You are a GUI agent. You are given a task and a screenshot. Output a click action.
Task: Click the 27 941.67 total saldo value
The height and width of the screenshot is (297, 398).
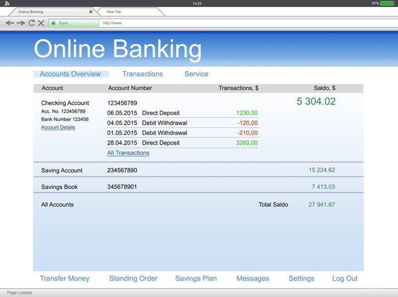(321, 204)
